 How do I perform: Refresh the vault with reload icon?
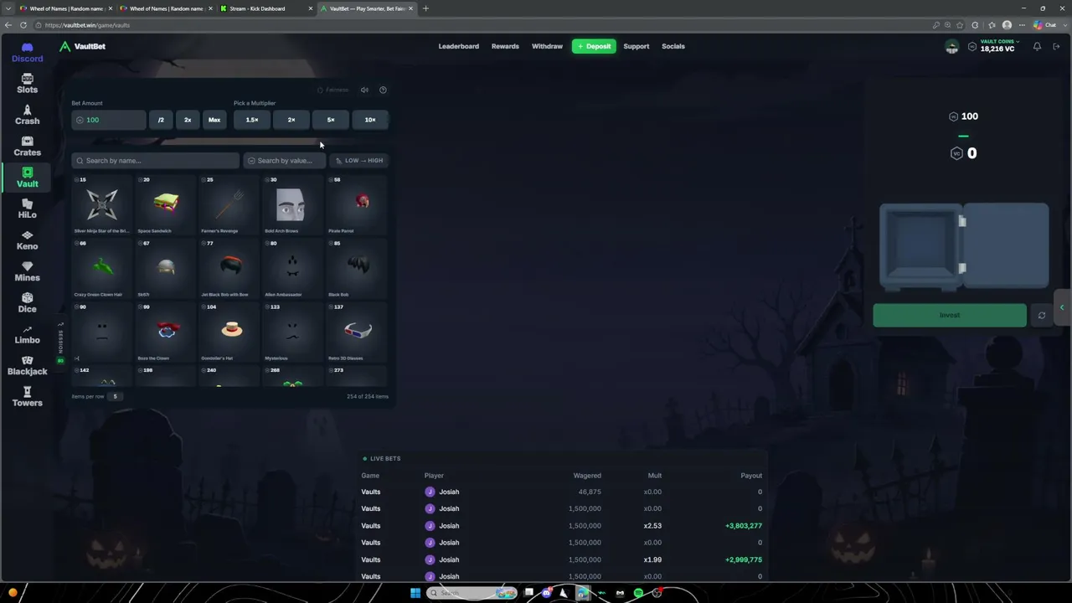1041,316
